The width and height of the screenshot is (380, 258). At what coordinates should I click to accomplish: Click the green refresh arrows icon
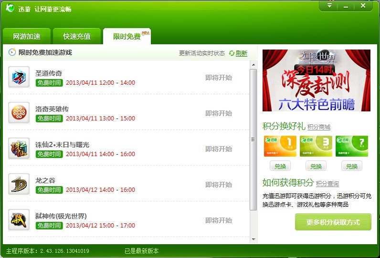232,53
